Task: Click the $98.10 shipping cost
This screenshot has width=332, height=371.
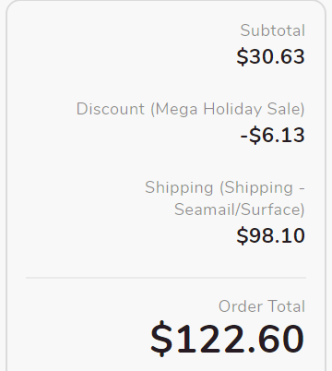Action: click(x=270, y=236)
